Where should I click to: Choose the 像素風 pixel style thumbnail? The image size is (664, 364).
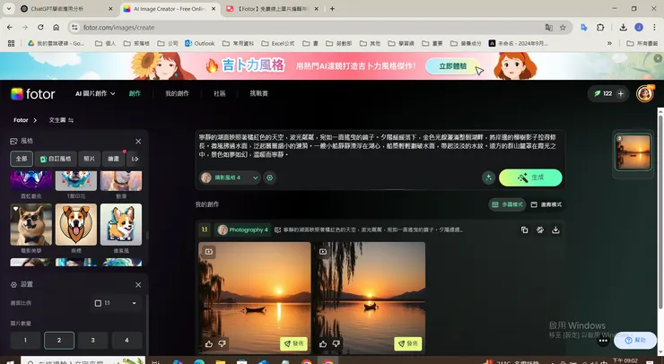[x=121, y=224]
